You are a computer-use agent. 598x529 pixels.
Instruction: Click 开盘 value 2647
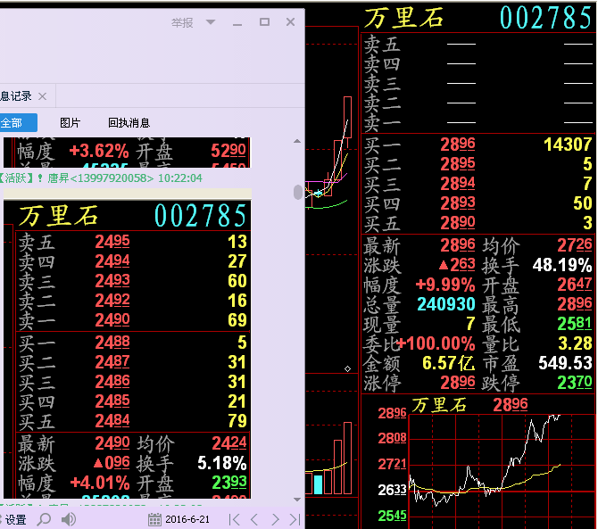(x=575, y=285)
